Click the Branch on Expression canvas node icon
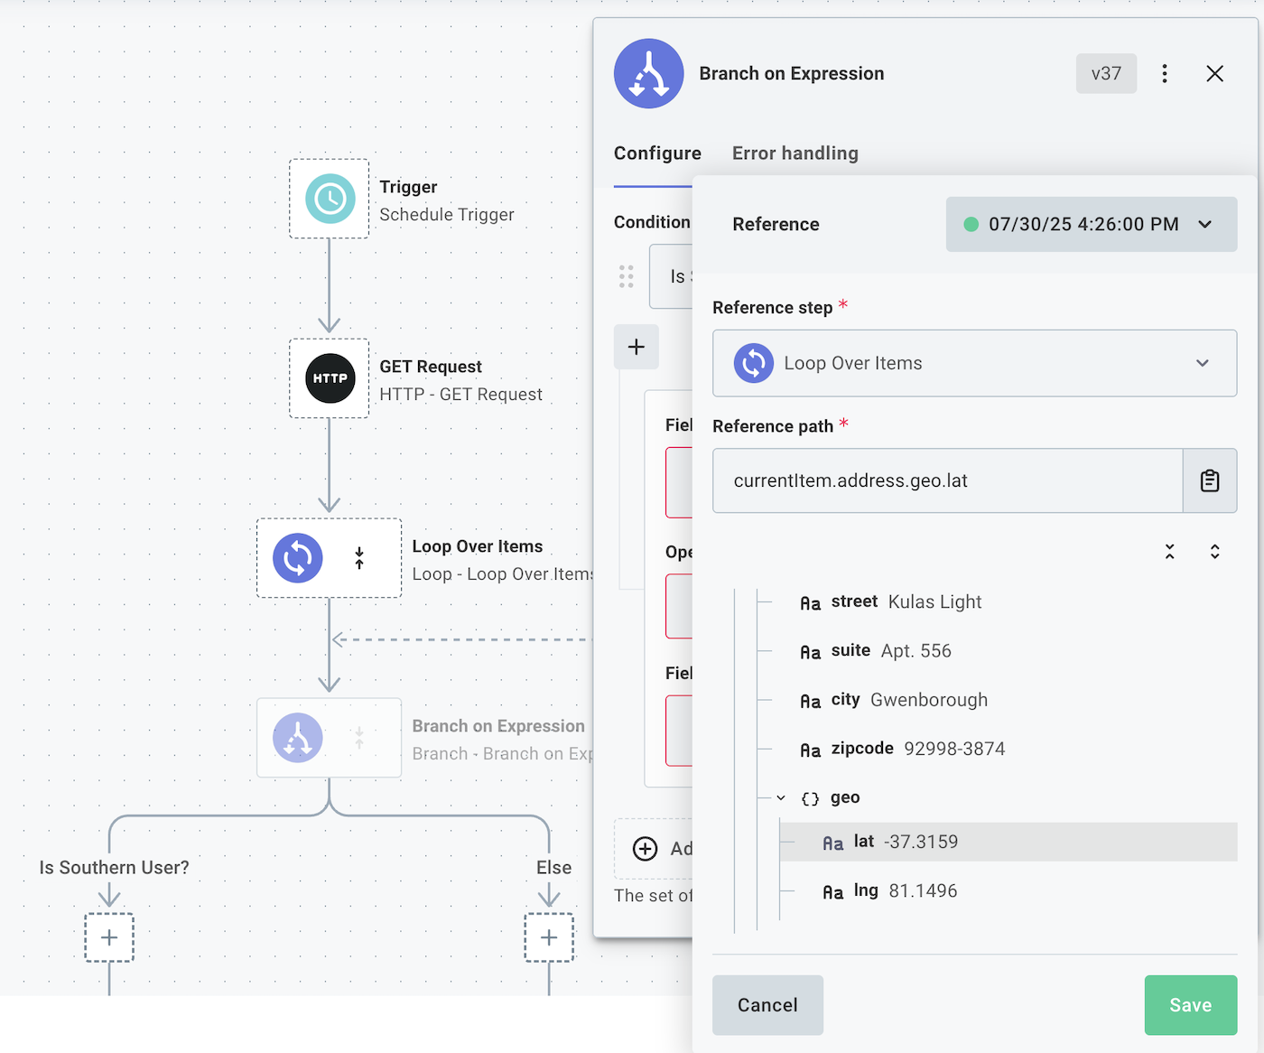The width and height of the screenshot is (1264, 1053). (298, 738)
